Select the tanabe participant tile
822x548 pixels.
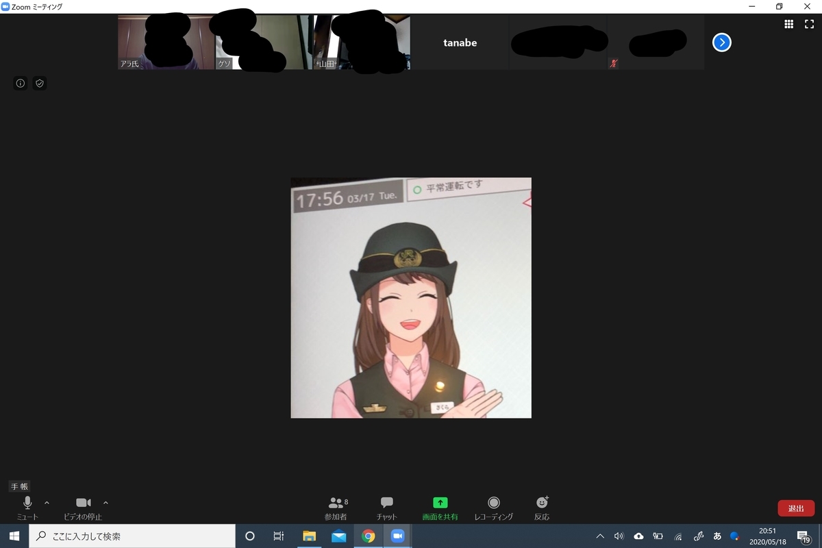coord(460,42)
